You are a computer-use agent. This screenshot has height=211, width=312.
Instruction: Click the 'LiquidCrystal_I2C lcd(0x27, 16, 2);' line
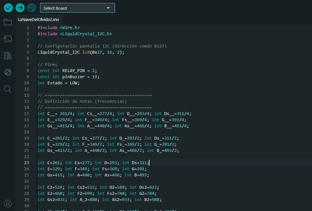(x=81, y=52)
